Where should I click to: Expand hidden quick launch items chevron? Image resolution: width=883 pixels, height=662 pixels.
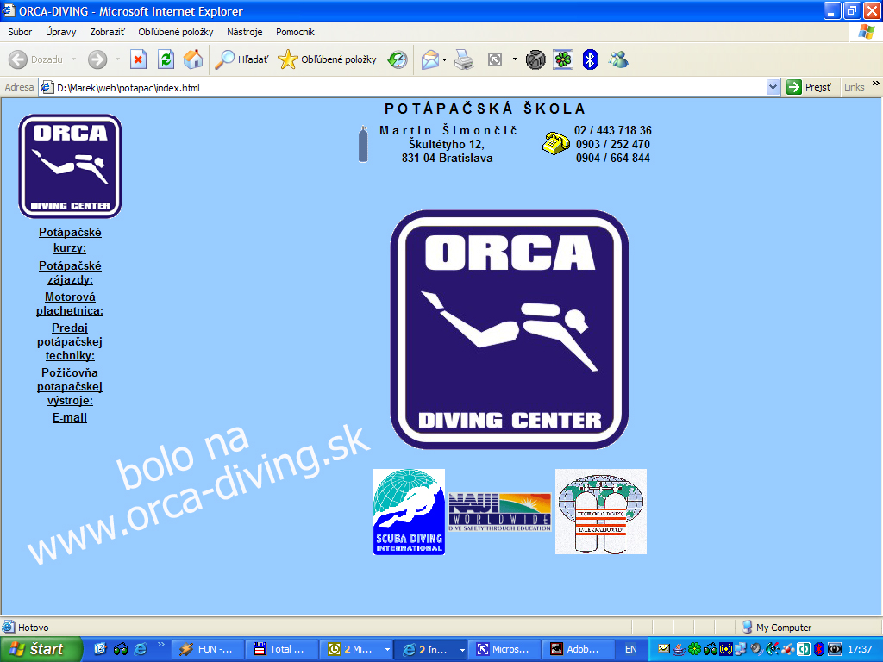[x=161, y=645]
